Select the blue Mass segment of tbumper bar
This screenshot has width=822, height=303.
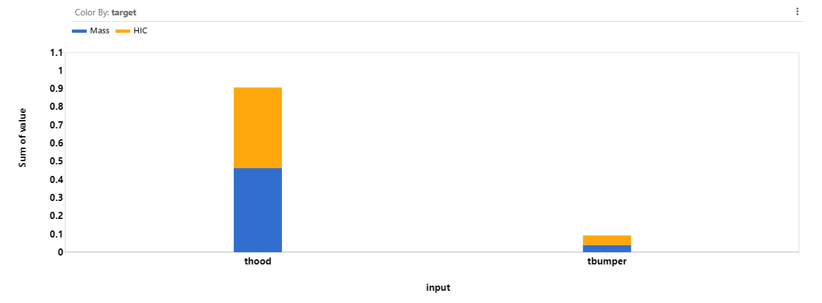pyautogui.click(x=607, y=248)
